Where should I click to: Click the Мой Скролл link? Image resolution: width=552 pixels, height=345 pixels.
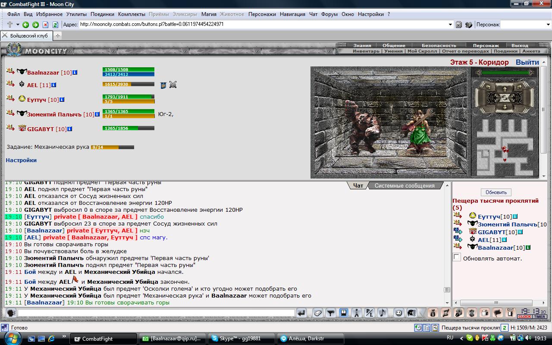(422, 51)
